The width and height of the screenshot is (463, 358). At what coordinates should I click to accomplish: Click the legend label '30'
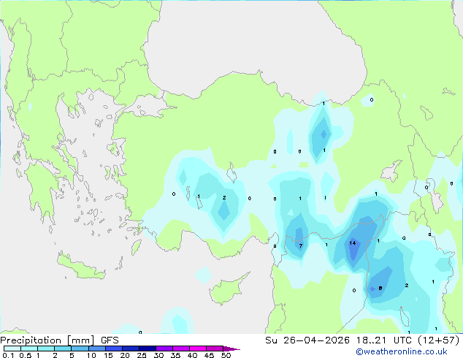(x=158, y=355)
